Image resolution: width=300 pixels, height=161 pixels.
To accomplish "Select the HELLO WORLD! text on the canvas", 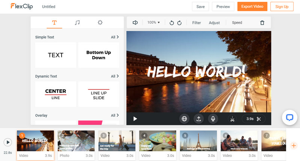I will pos(196,72).
